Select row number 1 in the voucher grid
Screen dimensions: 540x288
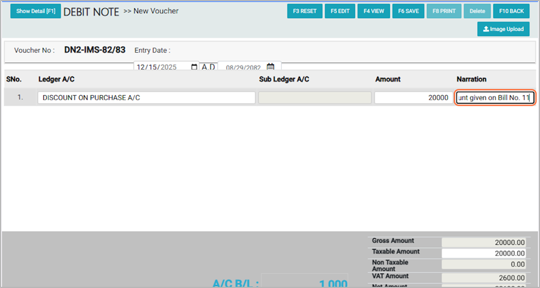pos(20,98)
